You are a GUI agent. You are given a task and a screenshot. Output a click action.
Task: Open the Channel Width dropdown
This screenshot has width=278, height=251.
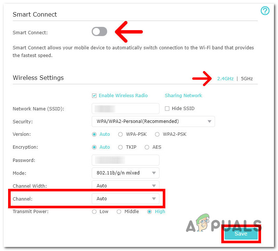coord(125,186)
